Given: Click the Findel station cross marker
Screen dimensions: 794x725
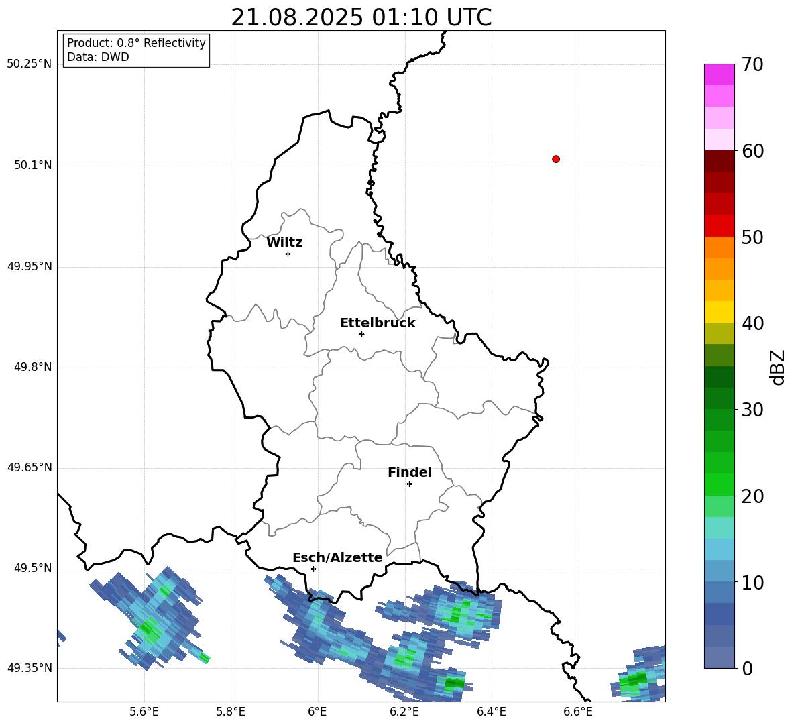Looking at the screenshot, I should tap(409, 484).
